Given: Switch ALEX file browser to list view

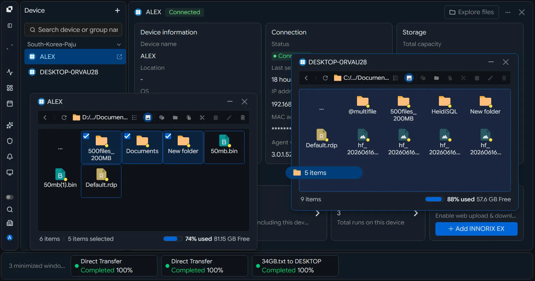Looking at the screenshot, I should click(x=135, y=118).
